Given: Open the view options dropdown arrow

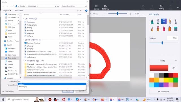Looking at the screenshot, I should coord(81,10).
